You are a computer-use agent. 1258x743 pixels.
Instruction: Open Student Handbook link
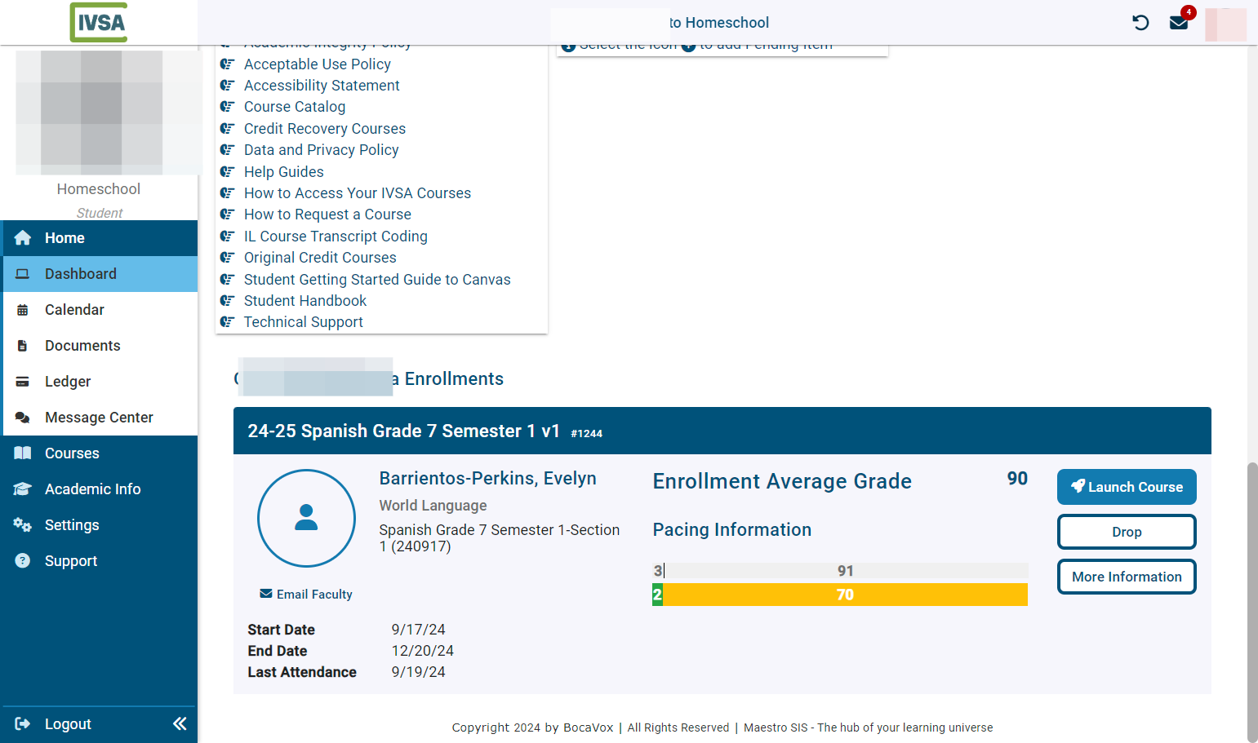pyautogui.click(x=305, y=301)
